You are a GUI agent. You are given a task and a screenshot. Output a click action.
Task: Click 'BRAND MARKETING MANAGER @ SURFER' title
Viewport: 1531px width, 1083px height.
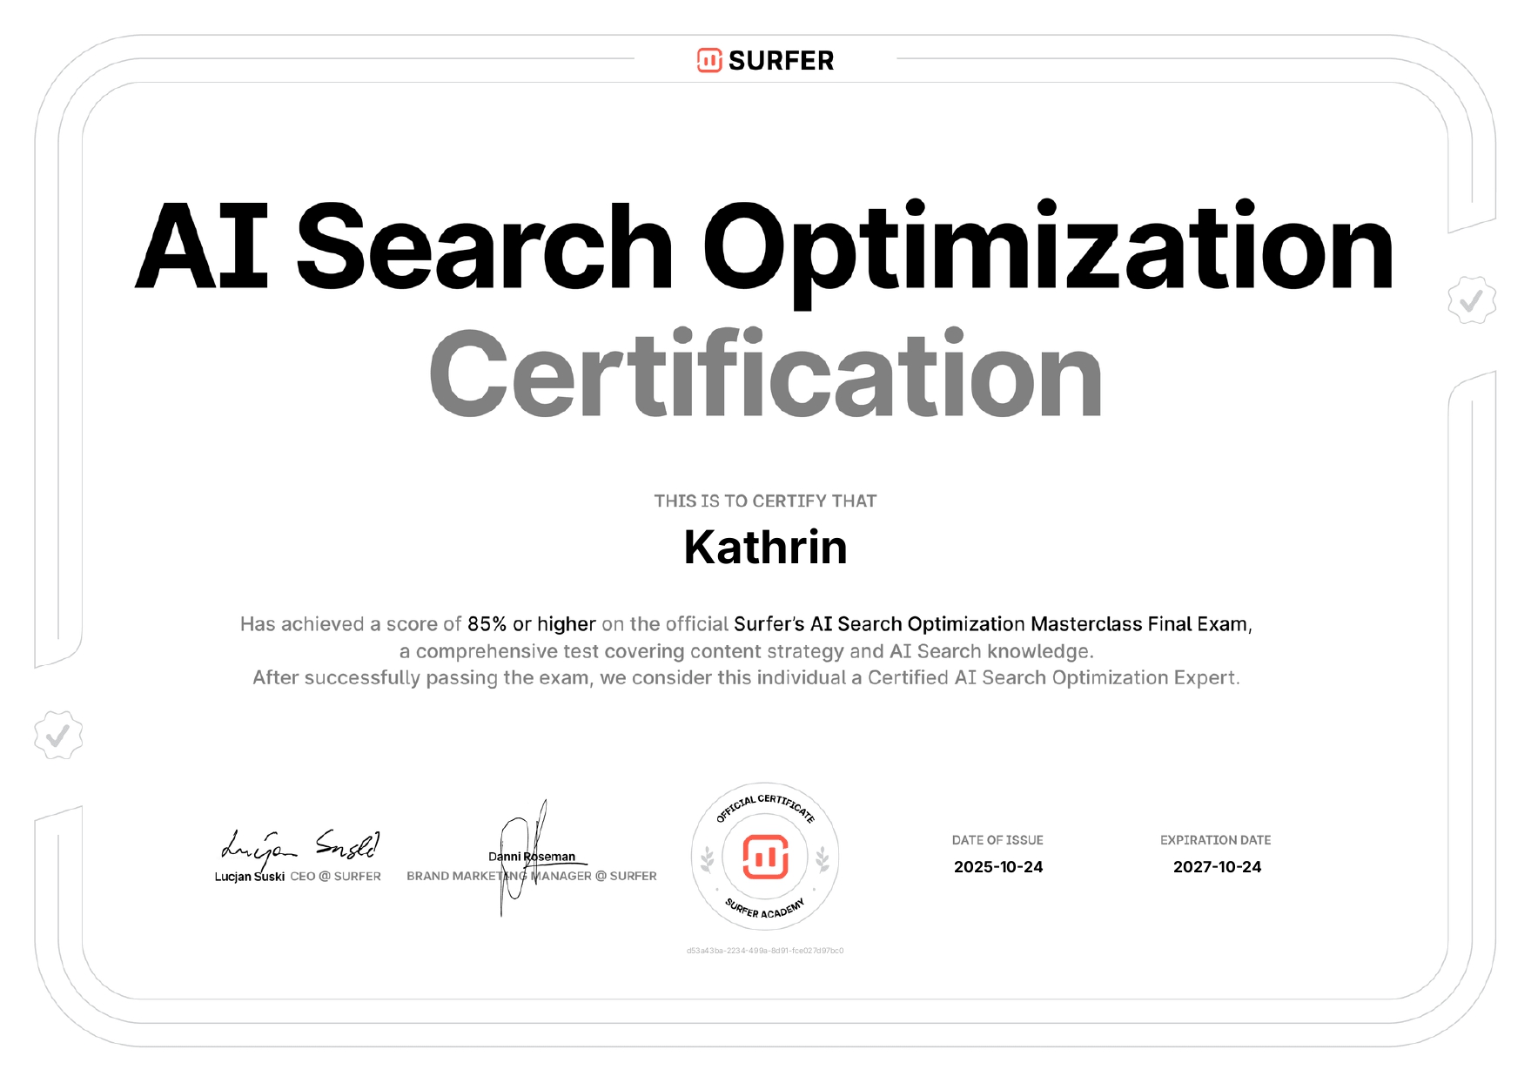[532, 877]
